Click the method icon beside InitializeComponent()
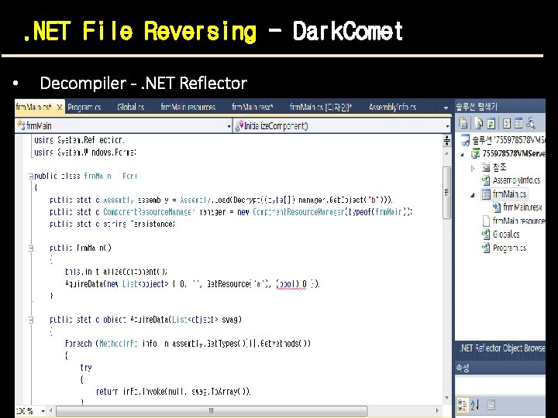The width and height of the screenshot is (558, 418). click(x=239, y=126)
